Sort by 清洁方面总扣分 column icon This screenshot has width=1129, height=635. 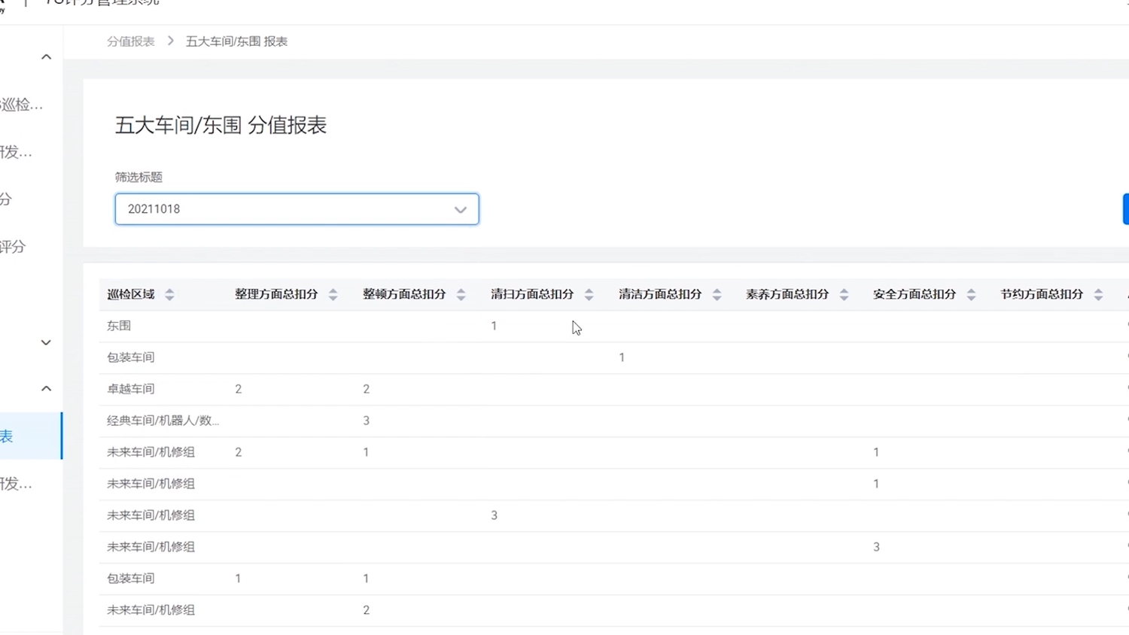(717, 294)
